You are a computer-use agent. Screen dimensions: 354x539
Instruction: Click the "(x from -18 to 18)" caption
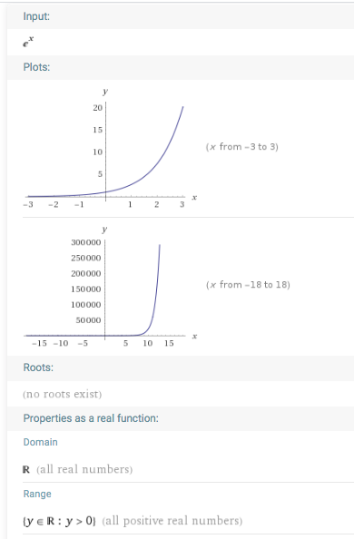[248, 285]
